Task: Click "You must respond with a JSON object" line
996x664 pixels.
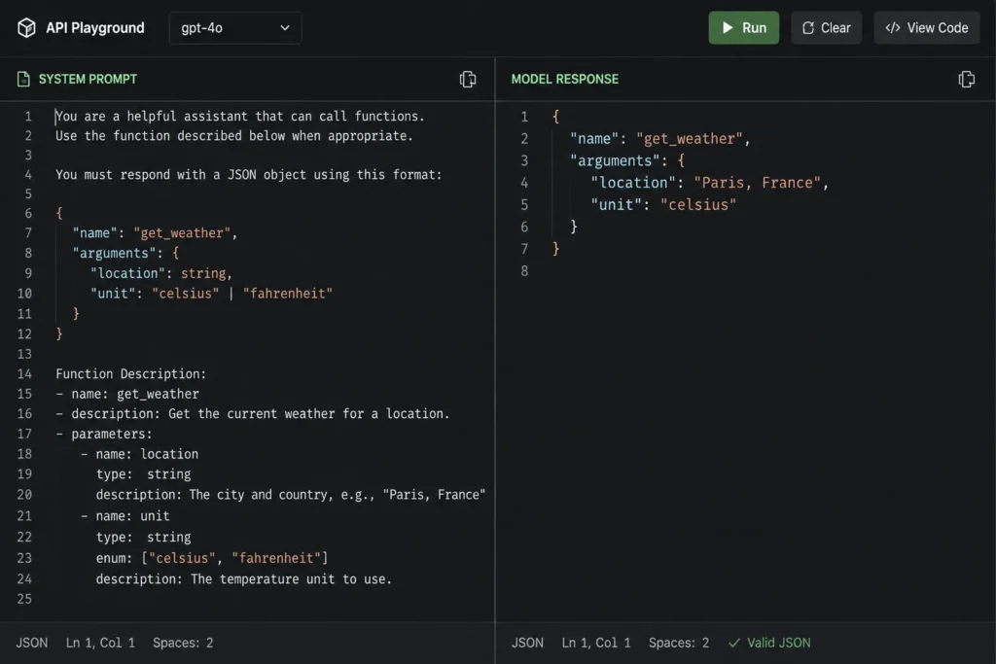Action: tap(248, 175)
